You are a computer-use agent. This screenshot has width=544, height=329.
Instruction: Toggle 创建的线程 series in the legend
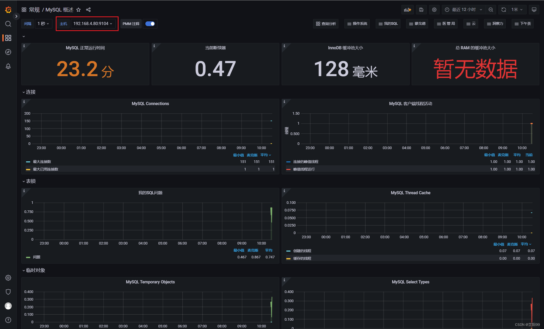[x=302, y=251]
